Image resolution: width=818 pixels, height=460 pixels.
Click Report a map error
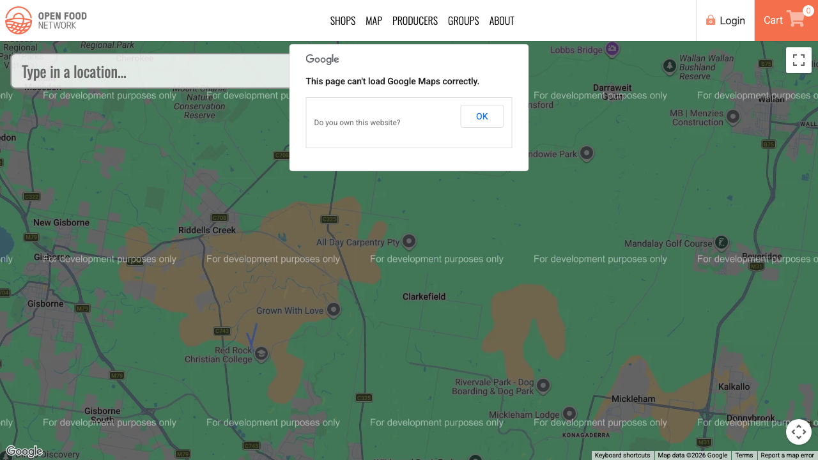click(787, 456)
